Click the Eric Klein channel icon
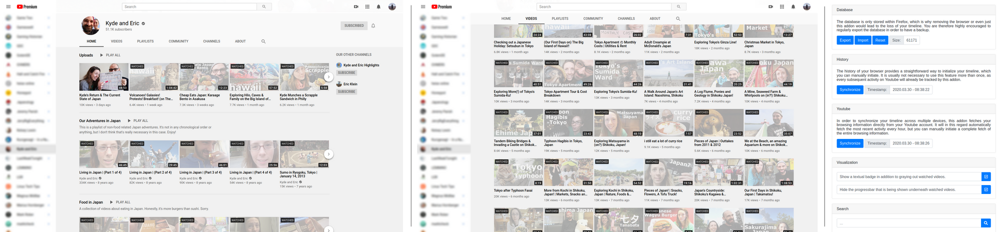1000x232 pixels. click(x=339, y=84)
